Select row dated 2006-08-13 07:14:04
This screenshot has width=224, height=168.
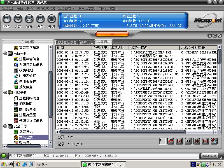pyautogui.click(x=136, y=107)
